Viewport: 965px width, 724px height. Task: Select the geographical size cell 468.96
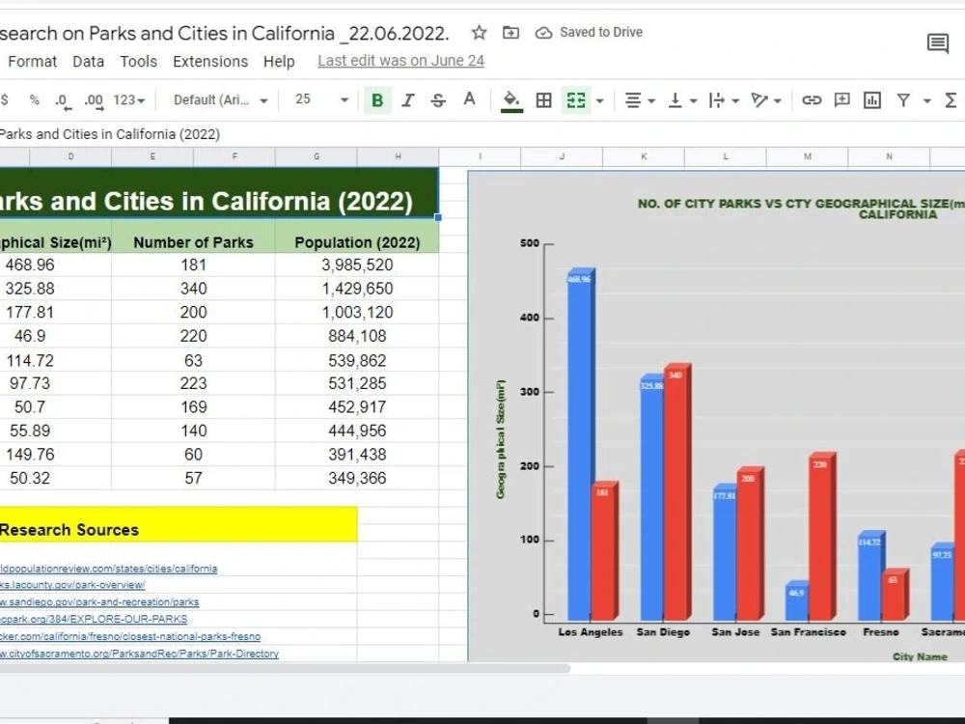point(55,265)
